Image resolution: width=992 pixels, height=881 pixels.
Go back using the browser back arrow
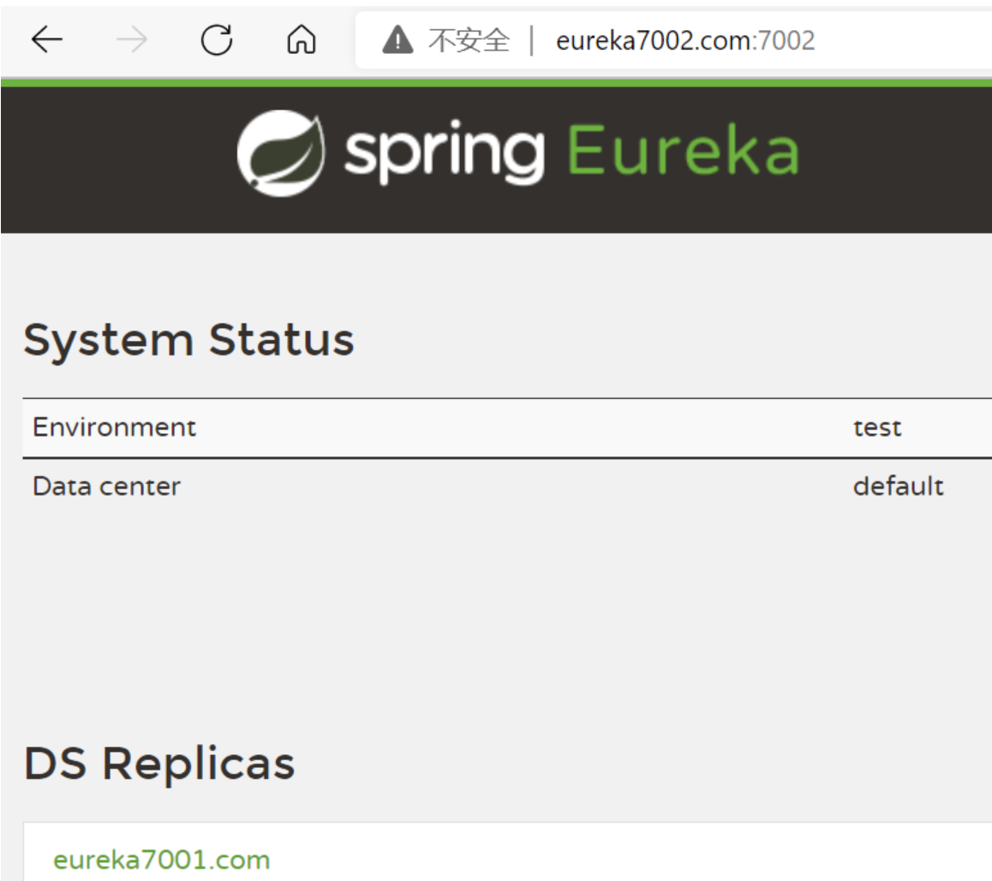(47, 40)
